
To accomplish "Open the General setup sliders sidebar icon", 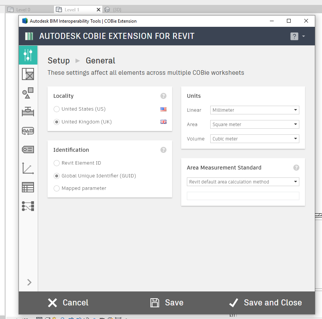I will point(28,55).
